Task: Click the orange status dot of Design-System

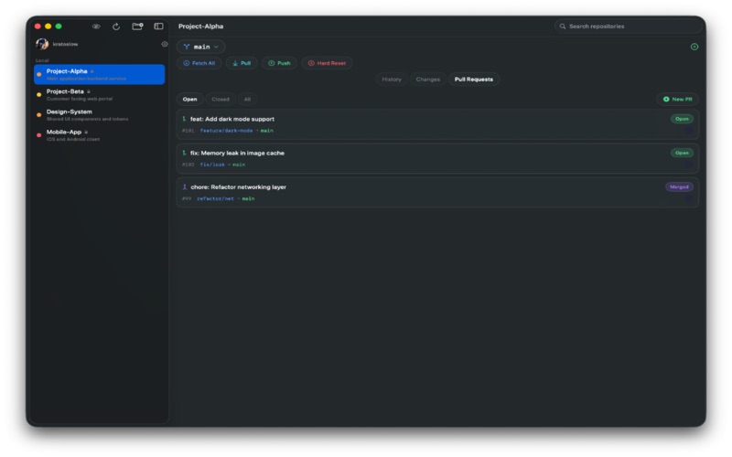Action: [39, 115]
